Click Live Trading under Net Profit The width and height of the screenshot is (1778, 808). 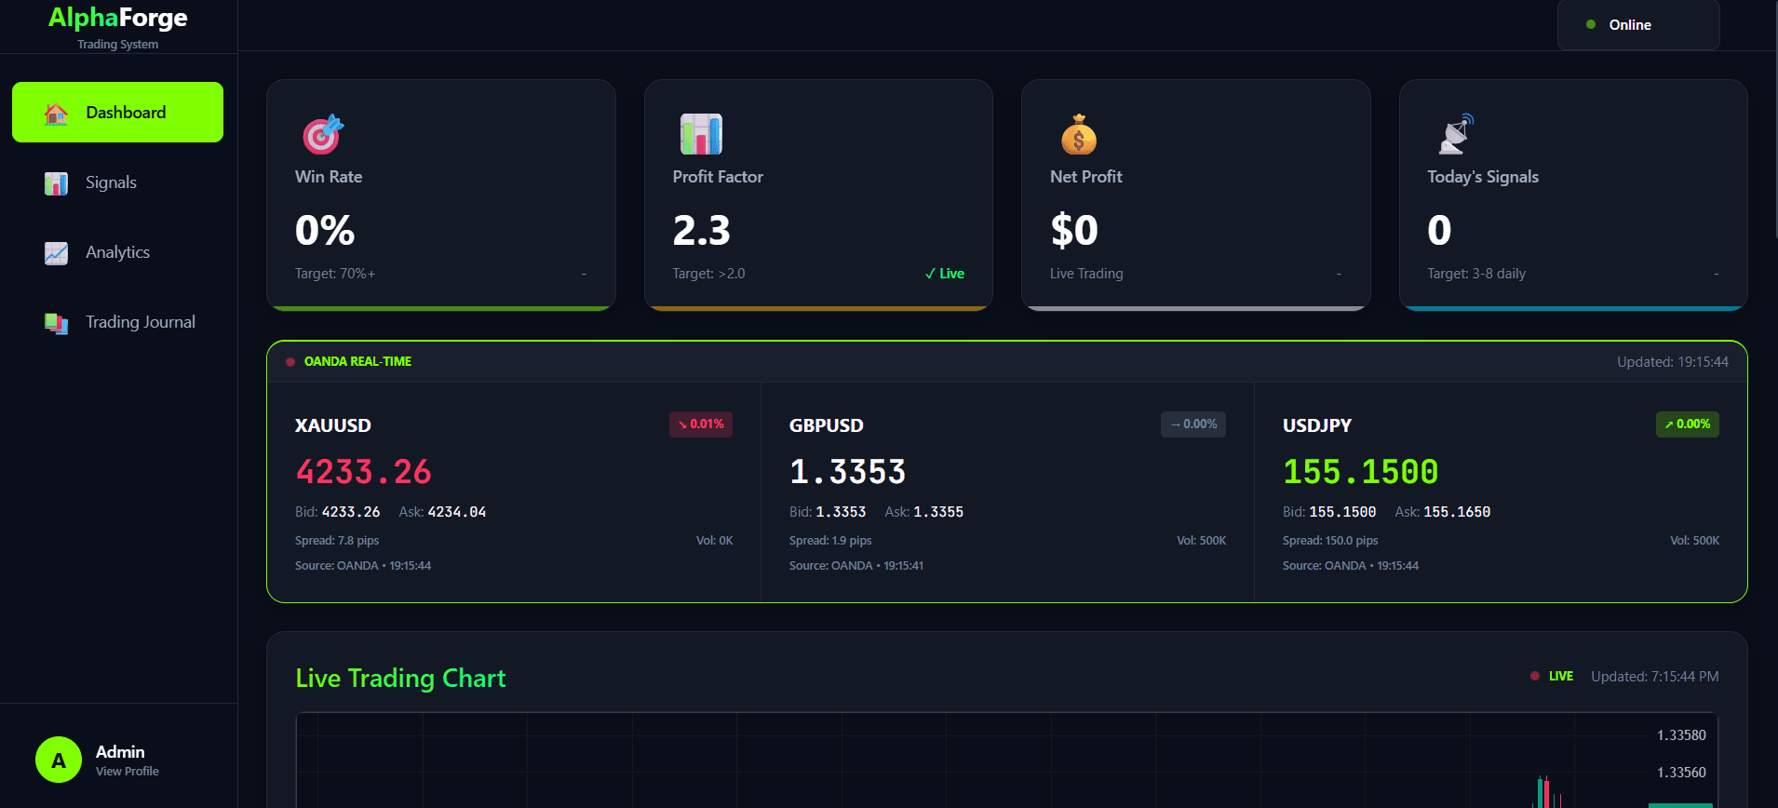tap(1086, 274)
